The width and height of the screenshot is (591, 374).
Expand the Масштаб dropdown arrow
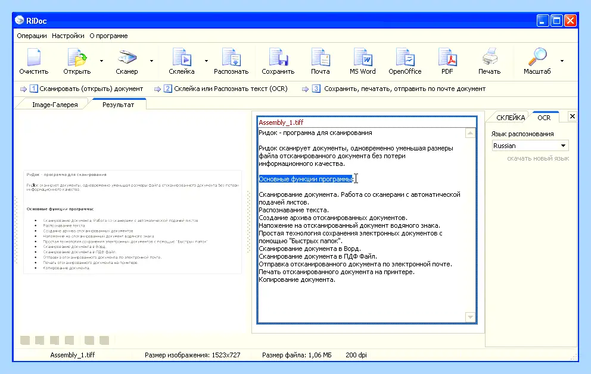(x=562, y=61)
